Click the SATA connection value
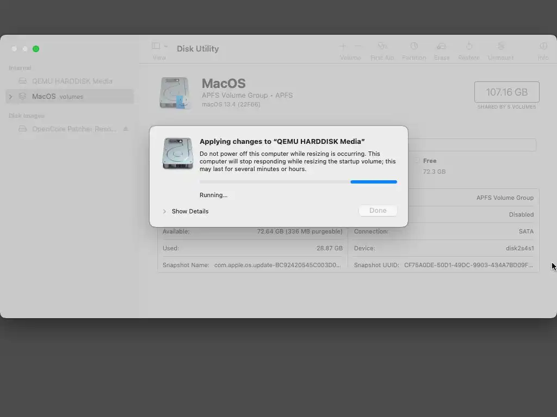The height and width of the screenshot is (417, 557). pos(526,231)
